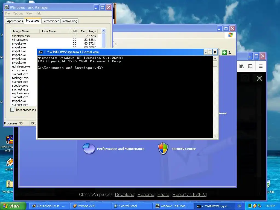280x210 pixels.
Task: Select the ctfmon.exe process
Action: click(20, 70)
